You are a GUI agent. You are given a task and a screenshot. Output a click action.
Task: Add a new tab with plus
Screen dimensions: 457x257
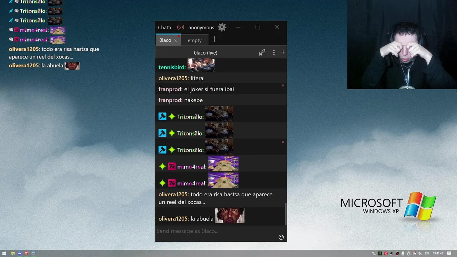[x=214, y=39]
